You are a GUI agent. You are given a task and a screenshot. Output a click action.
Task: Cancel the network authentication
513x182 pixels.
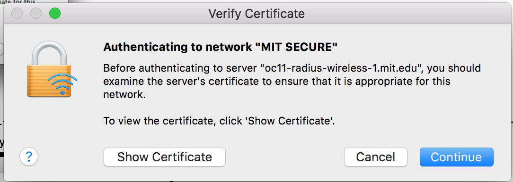[376, 157]
